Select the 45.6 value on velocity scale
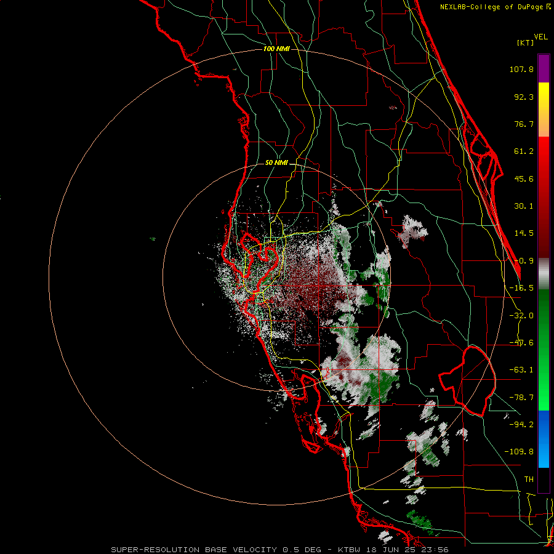The height and width of the screenshot is (554, 554). [x=524, y=179]
